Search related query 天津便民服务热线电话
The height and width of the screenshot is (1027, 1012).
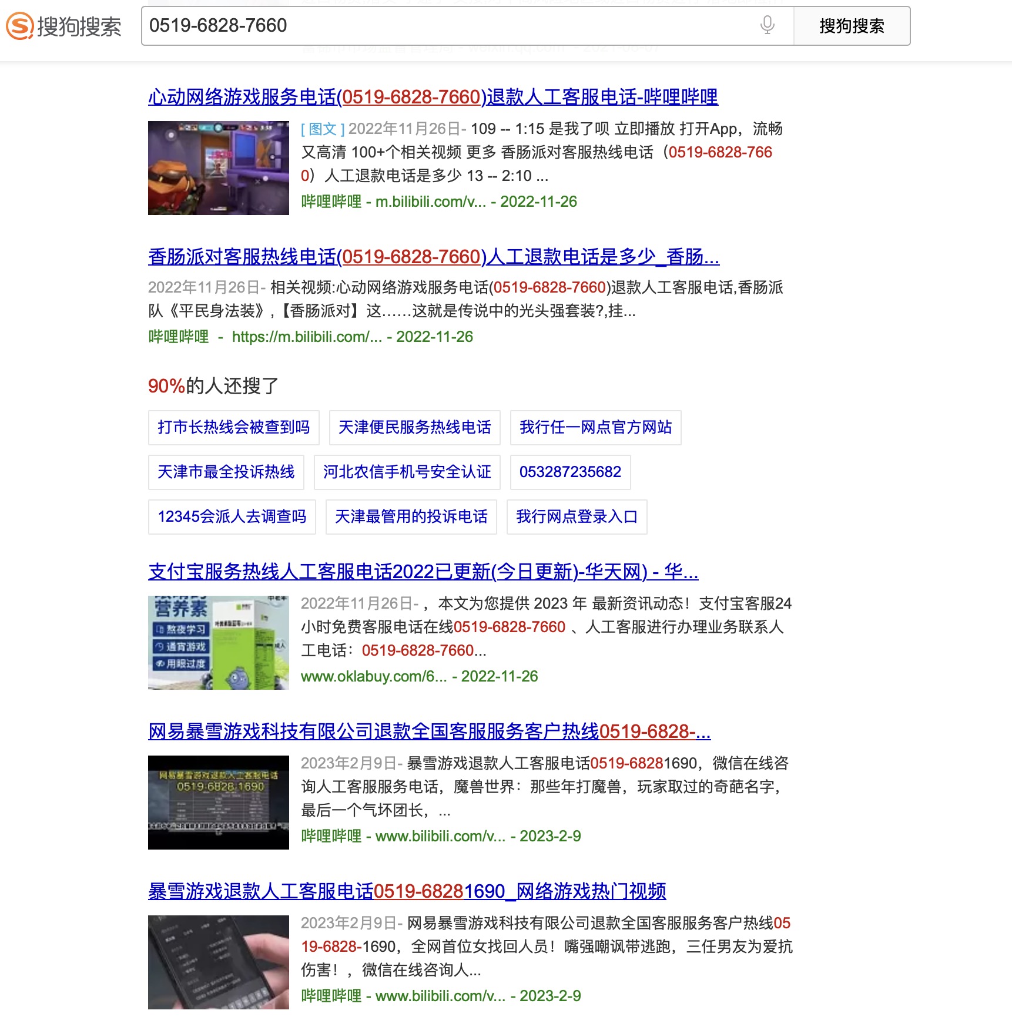[414, 428]
